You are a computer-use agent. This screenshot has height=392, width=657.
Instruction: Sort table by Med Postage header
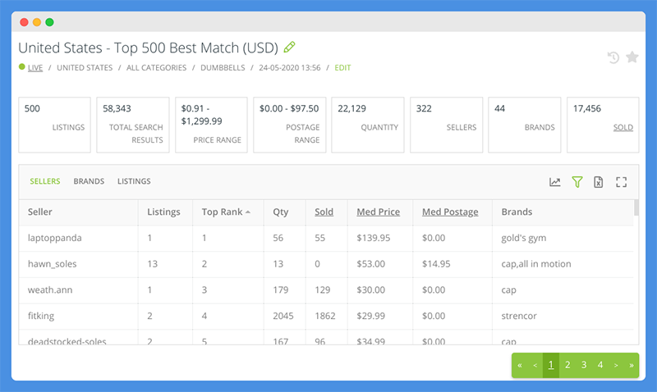coord(450,212)
